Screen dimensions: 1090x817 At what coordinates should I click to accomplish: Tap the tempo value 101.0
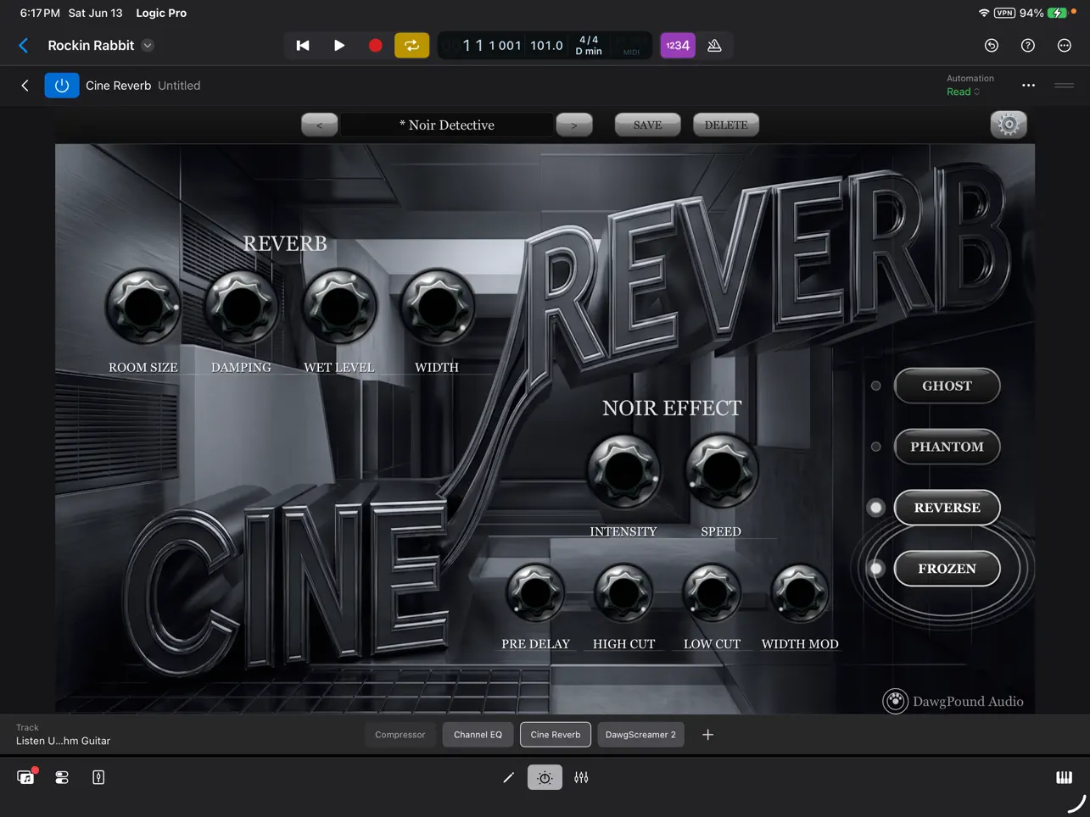[x=547, y=46]
